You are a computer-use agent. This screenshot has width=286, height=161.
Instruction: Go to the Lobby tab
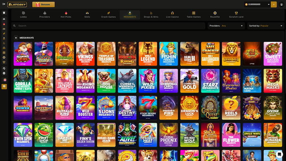(x=23, y=15)
